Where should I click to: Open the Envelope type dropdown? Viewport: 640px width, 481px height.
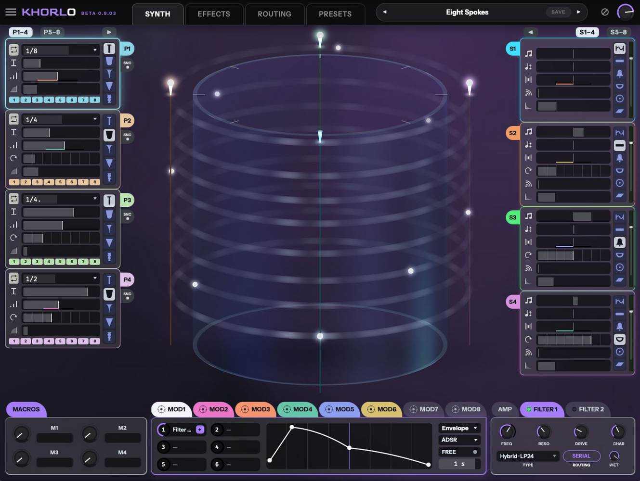(x=459, y=428)
